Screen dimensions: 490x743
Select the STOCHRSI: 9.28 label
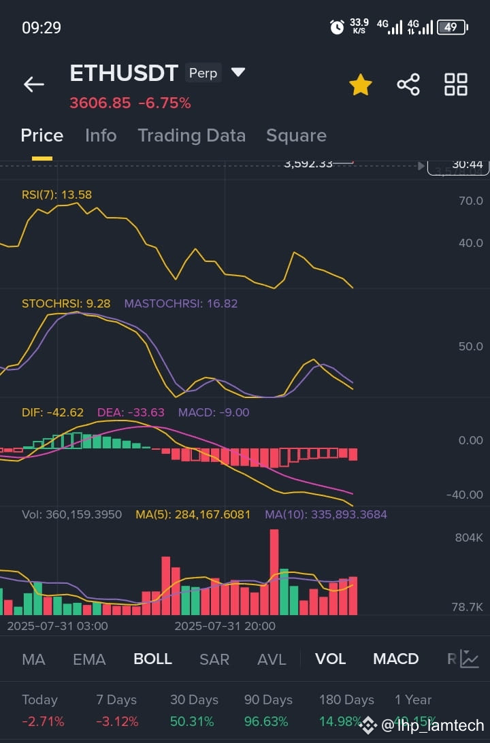(x=66, y=303)
